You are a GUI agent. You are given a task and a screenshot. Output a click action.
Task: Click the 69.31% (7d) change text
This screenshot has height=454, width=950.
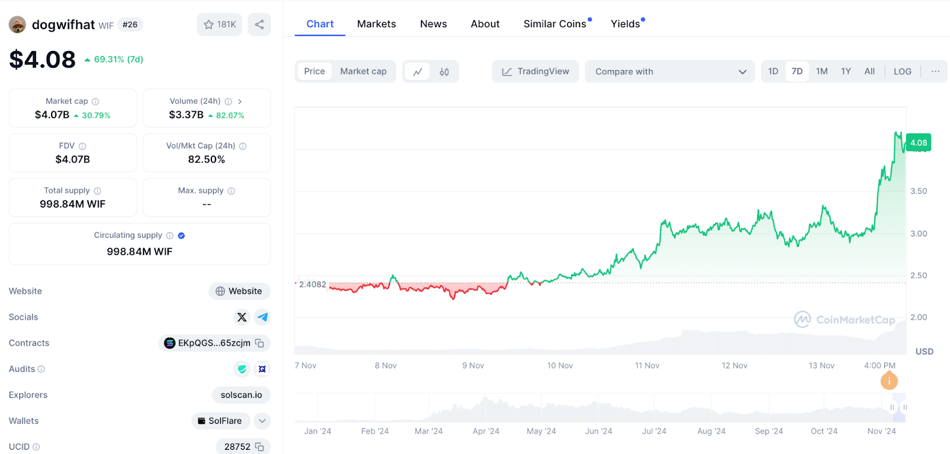point(119,59)
